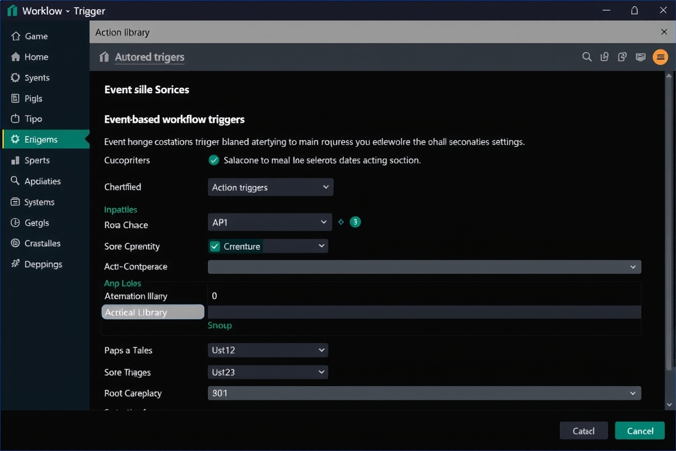Viewport: 676px width, 451px height.
Task: Click the Pigls document icon
Action: (x=15, y=99)
